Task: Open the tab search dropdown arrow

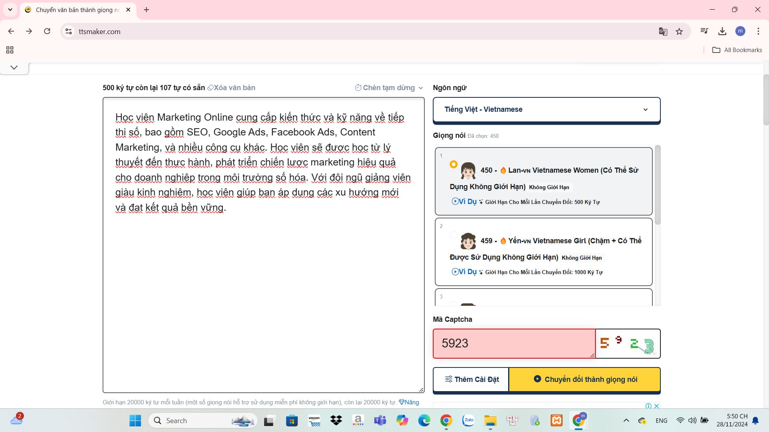Action: (x=10, y=10)
